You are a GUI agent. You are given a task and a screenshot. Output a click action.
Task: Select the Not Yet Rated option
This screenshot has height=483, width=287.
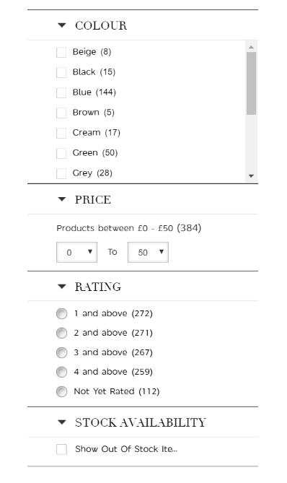point(61,391)
